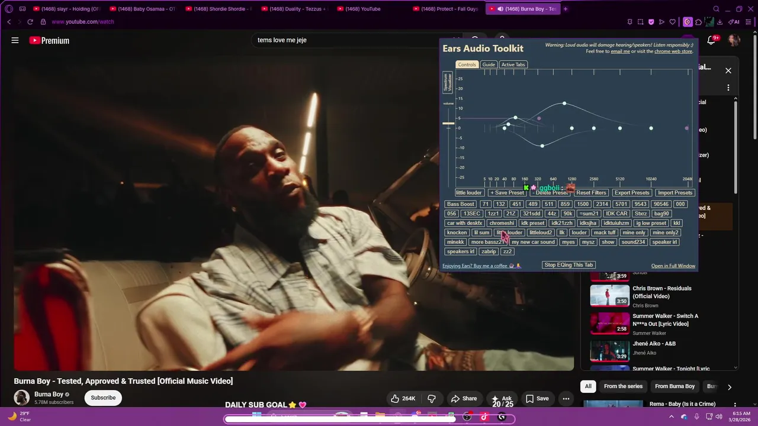This screenshot has width=758, height=426.
Task: Apply the 'chromeshi' preset
Action: coord(502,223)
